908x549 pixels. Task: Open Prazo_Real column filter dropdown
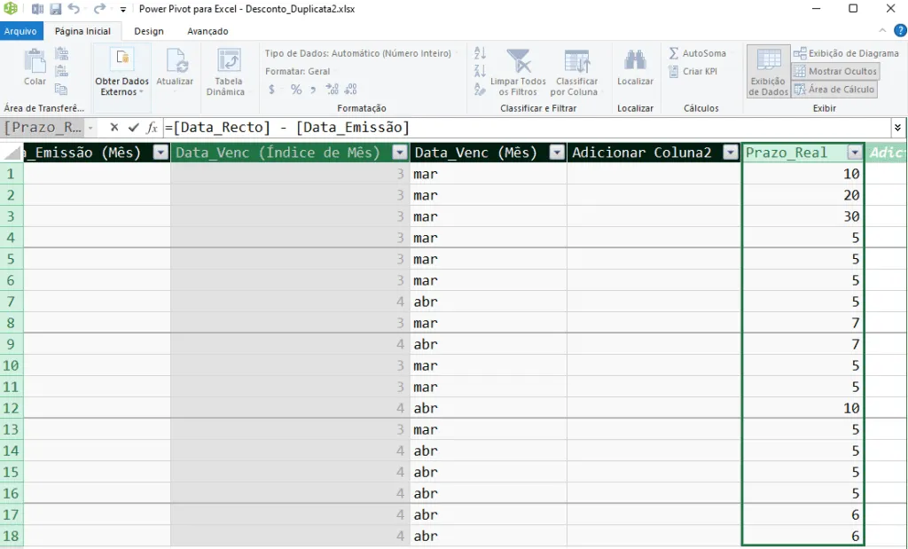(x=855, y=153)
